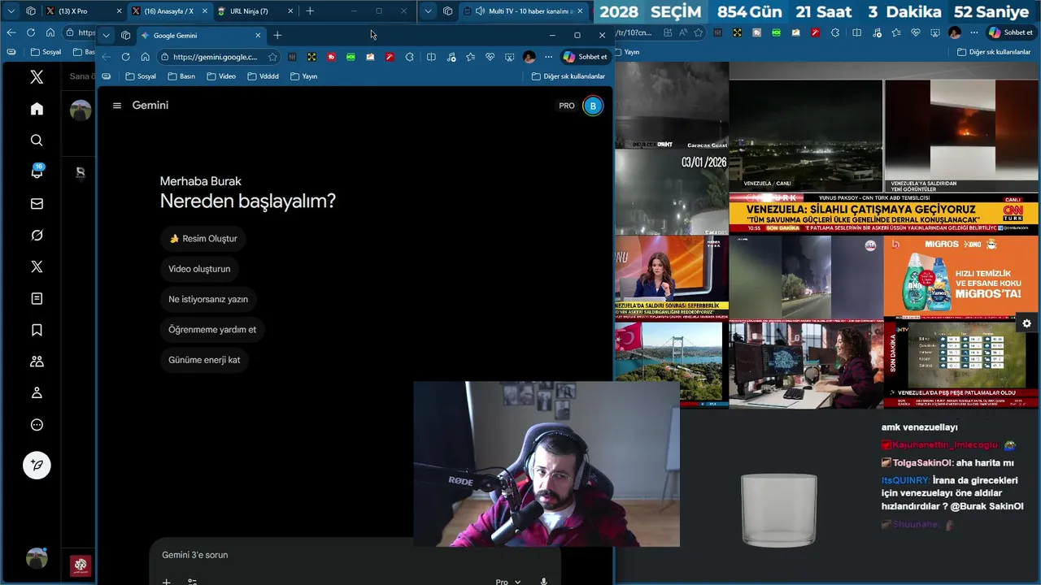The image size is (1041, 585).
Task: Open the Pro model selector dropdown
Action: (x=508, y=582)
